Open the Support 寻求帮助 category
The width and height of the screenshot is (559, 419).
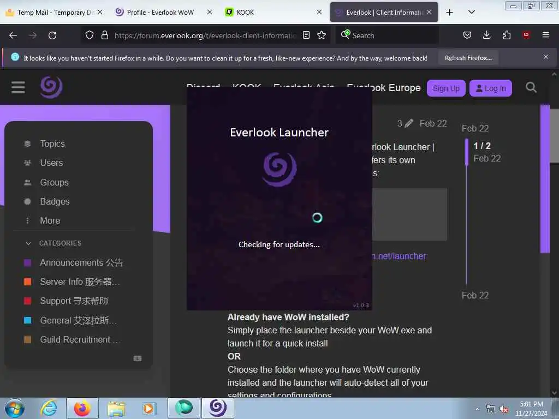click(74, 301)
